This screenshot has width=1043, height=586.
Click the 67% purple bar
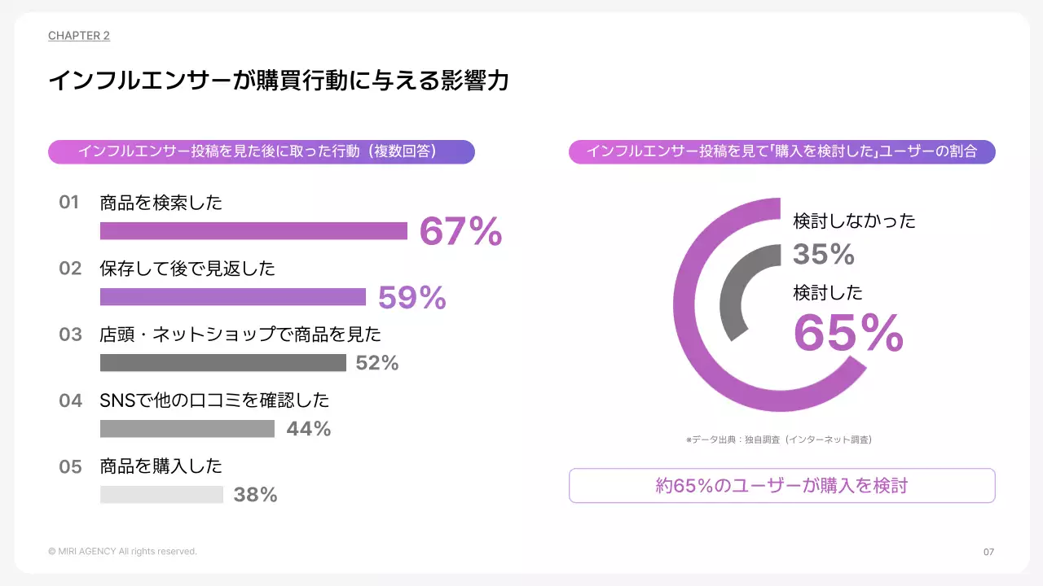click(253, 231)
